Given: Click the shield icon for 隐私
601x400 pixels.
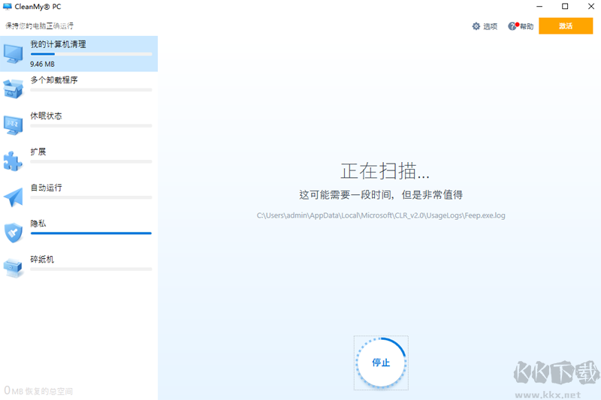Looking at the screenshot, I should point(13,233).
